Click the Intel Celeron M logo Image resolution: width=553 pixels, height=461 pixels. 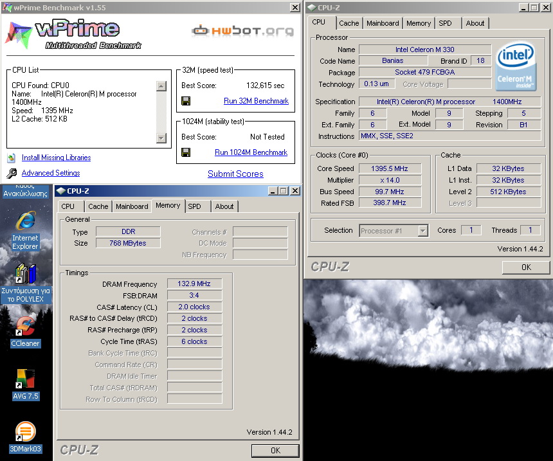[x=516, y=66]
